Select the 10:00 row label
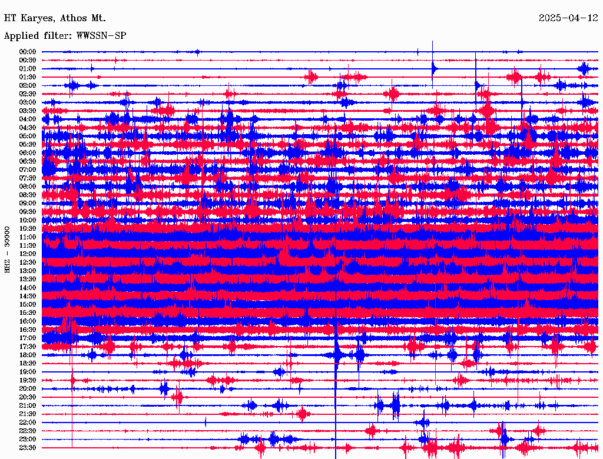The image size is (603, 459). tap(28, 220)
